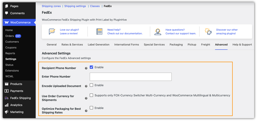Enable Optimize Packaging for Best Shipping Rates

coord(91,108)
